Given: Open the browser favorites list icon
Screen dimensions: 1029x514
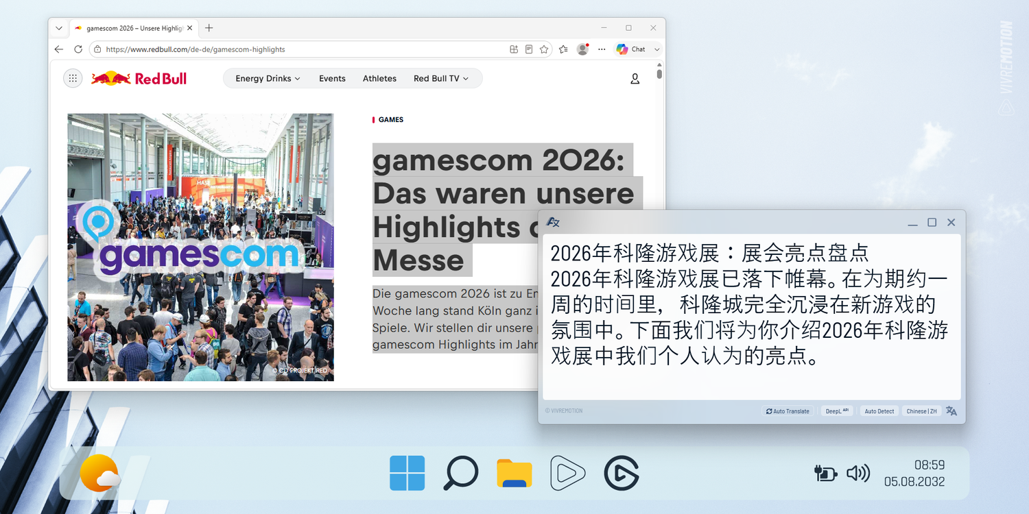Looking at the screenshot, I should point(563,49).
